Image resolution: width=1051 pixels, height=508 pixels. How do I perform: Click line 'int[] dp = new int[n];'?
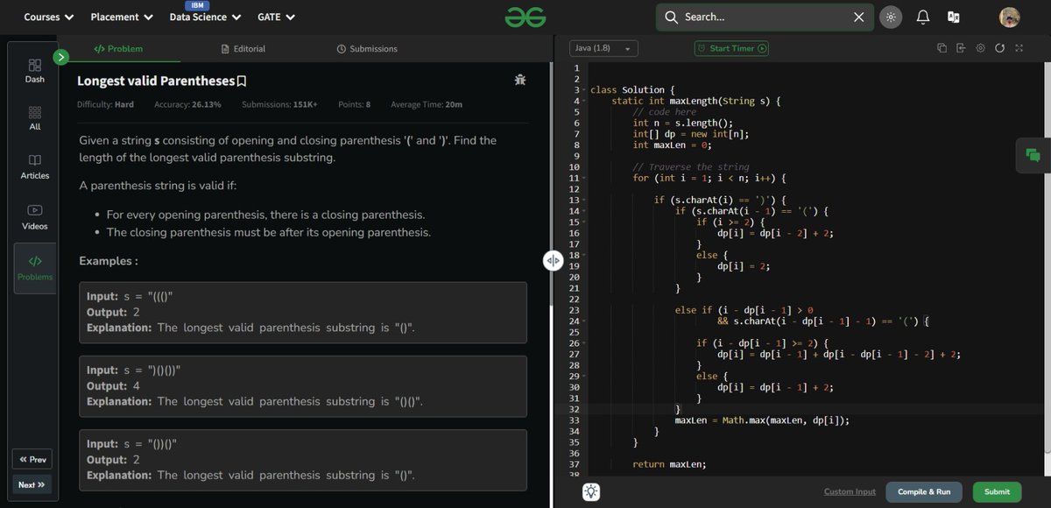point(691,134)
